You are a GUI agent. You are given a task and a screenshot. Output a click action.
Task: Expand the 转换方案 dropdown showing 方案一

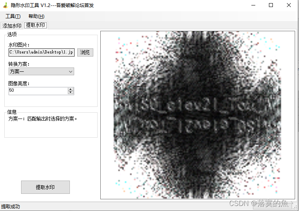[x=41, y=71]
